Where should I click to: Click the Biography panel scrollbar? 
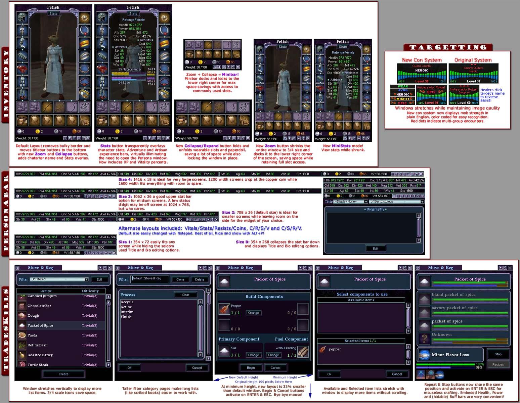click(x=419, y=228)
